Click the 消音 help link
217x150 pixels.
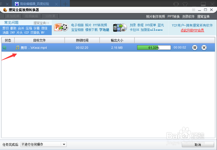pyautogui.click(x=5, y=33)
